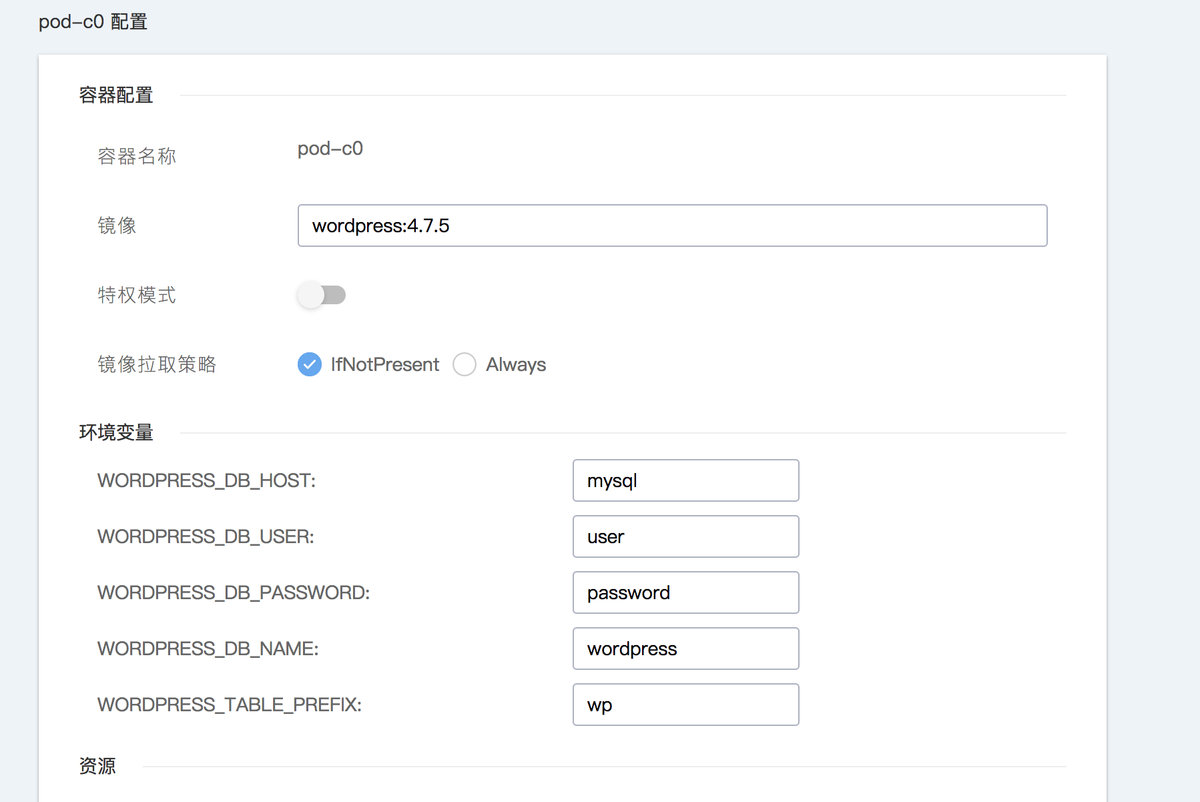
Task: Select the IfNotPresent pull policy radio button
Action: [310, 364]
